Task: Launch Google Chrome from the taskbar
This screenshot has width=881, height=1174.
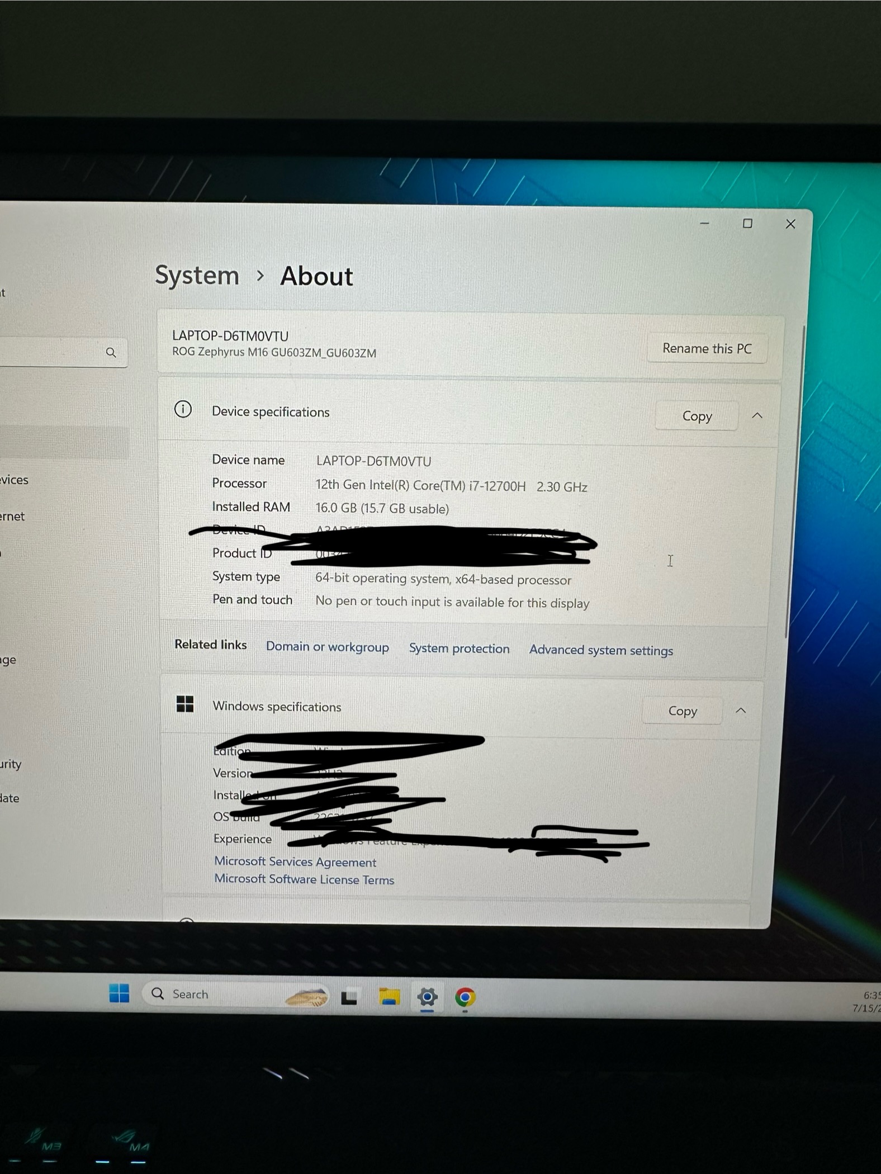Action: [465, 997]
